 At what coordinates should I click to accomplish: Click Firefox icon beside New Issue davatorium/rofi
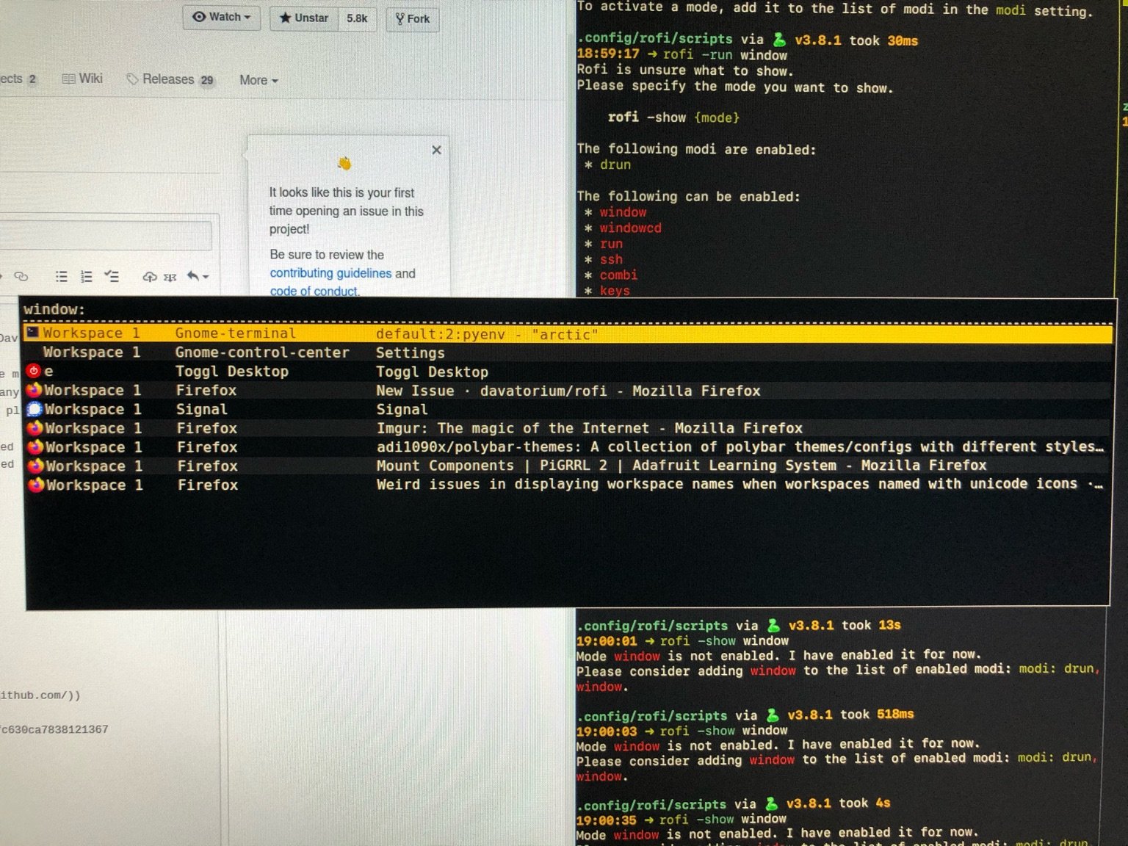click(35, 390)
